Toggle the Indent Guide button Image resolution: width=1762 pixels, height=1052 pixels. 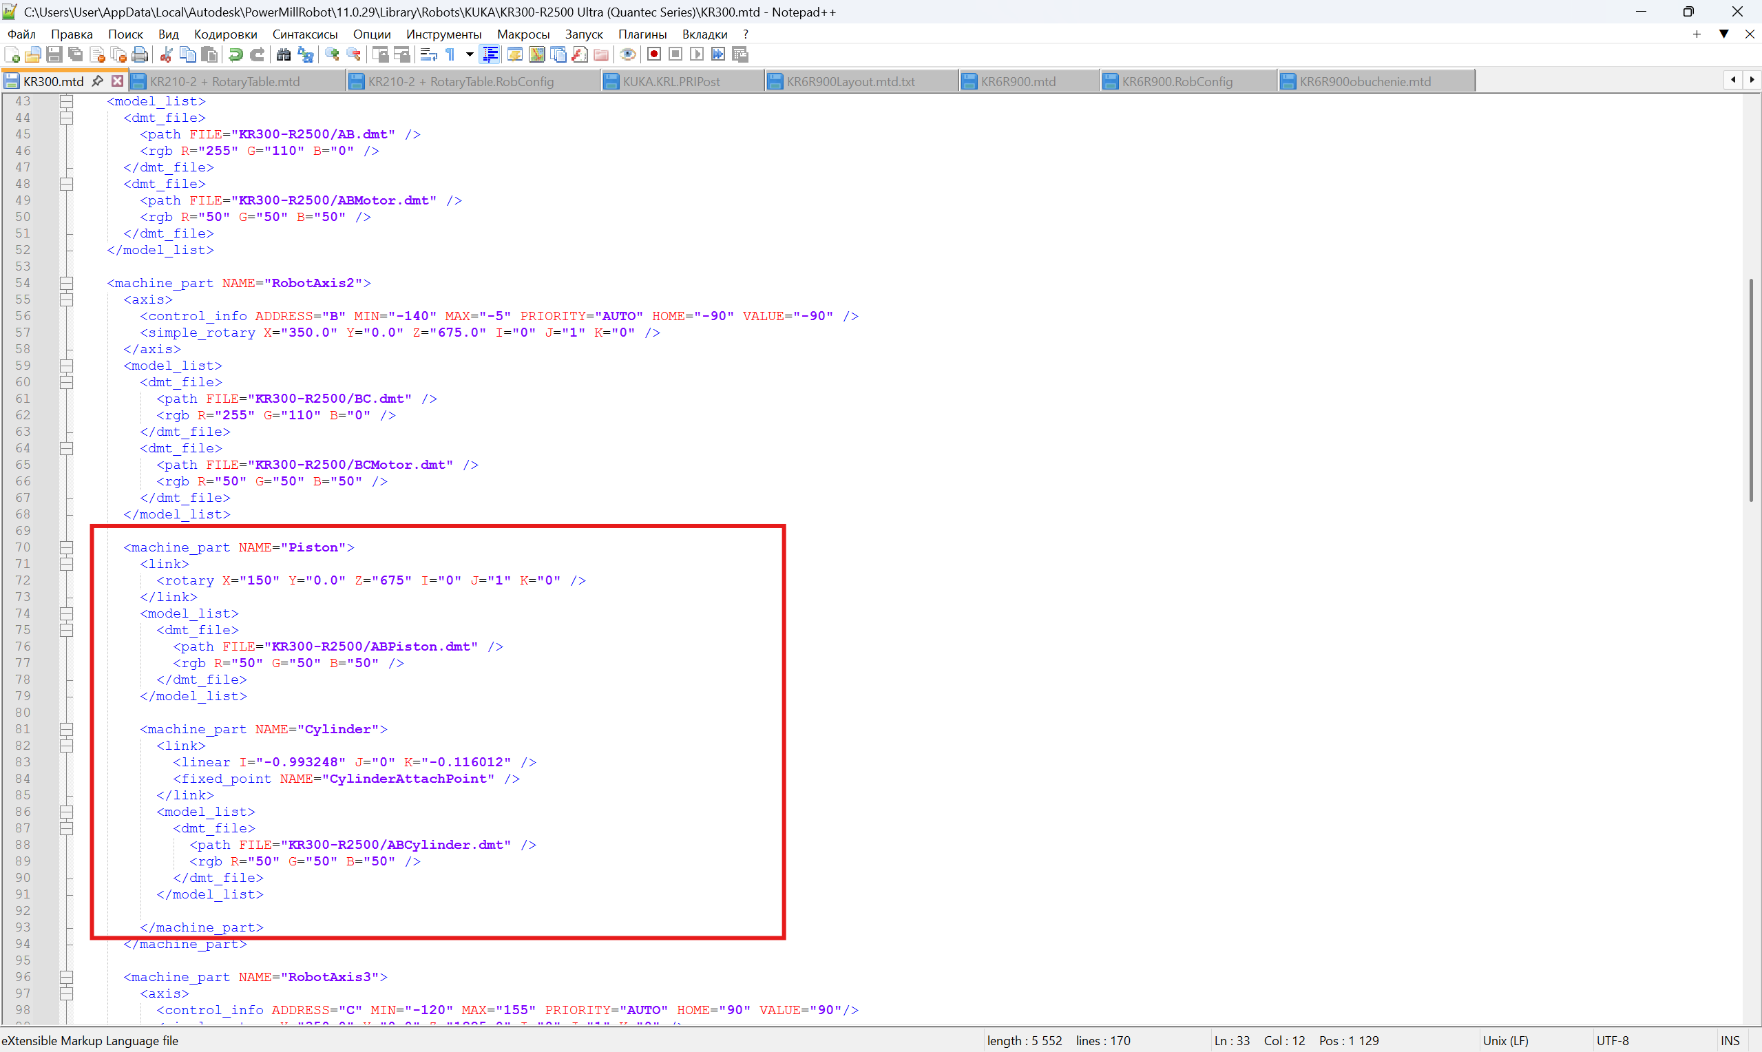point(490,54)
